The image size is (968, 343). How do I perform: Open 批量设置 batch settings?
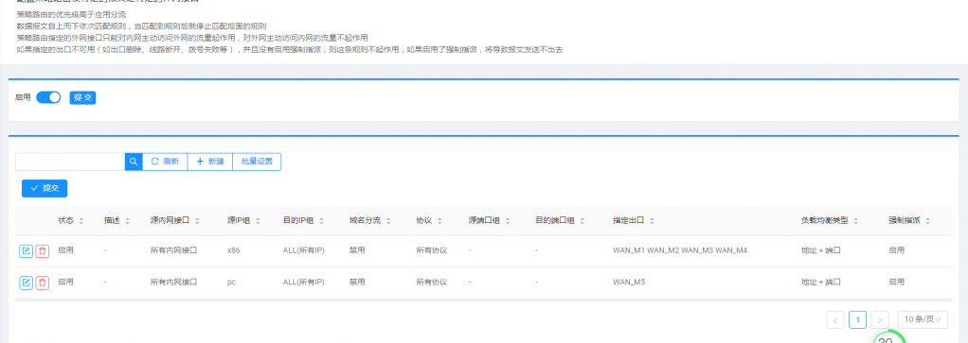pyautogui.click(x=257, y=162)
